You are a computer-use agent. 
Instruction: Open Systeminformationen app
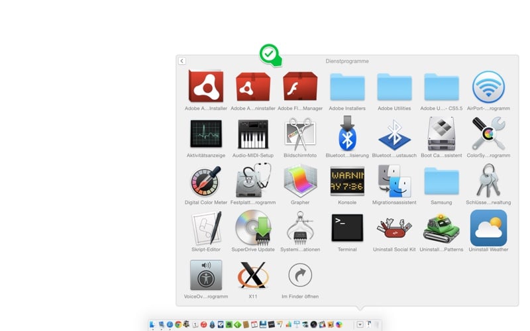[x=300, y=228]
